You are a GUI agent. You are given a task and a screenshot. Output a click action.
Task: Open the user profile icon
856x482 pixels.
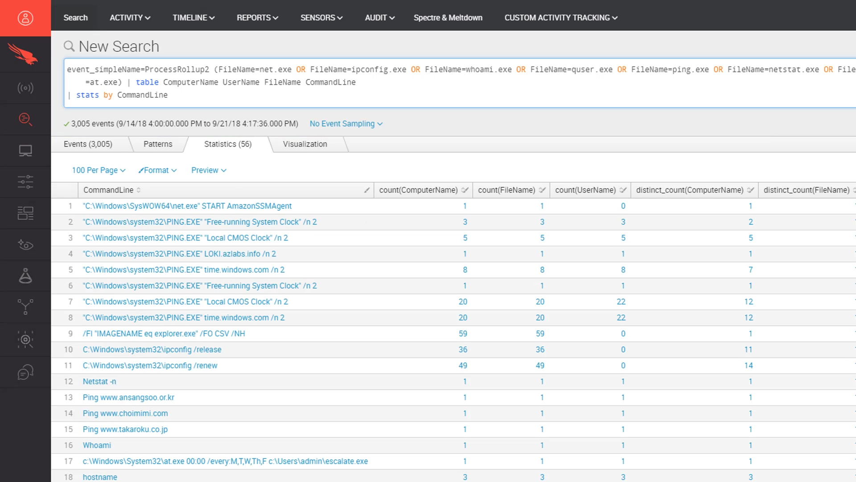[x=25, y=18]
